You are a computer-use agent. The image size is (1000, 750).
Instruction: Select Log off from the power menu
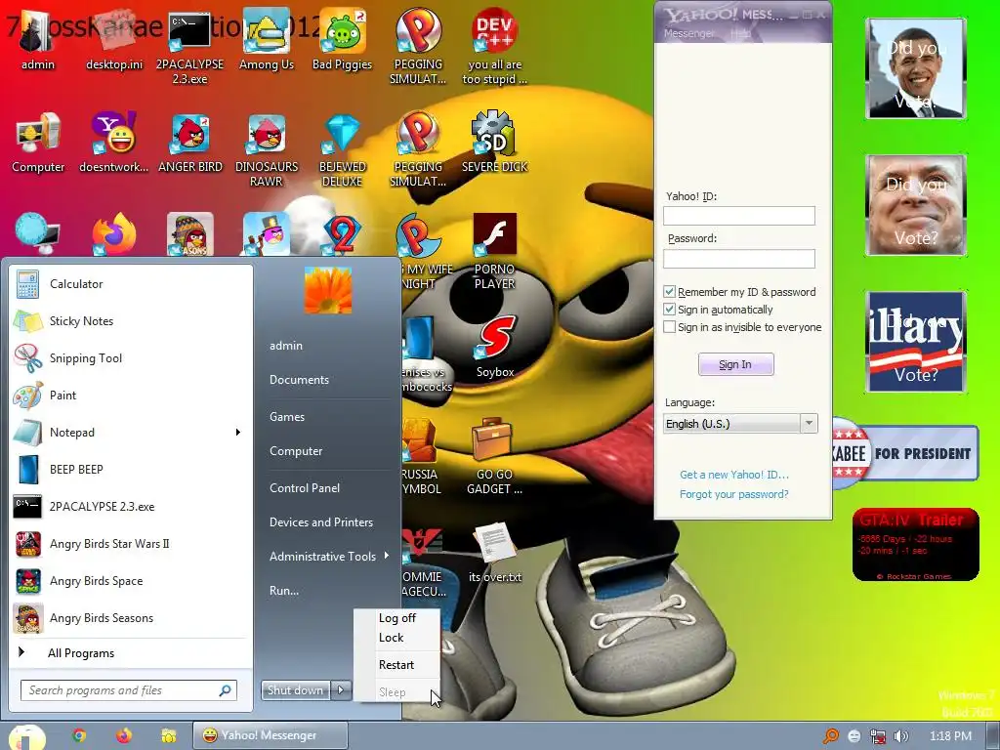tap(396, 618)
